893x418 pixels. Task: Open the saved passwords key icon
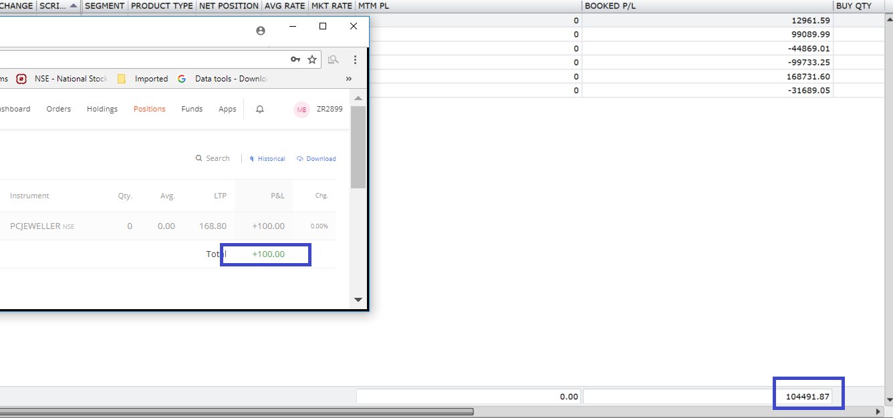click(295, 59)
